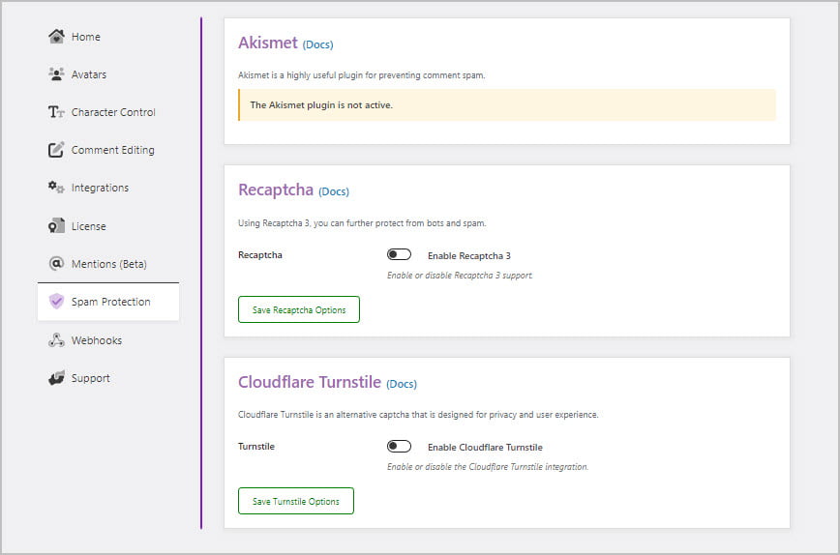Click the Webhooks icon
The width and height of the screenshot is (840, 555).
56,339
